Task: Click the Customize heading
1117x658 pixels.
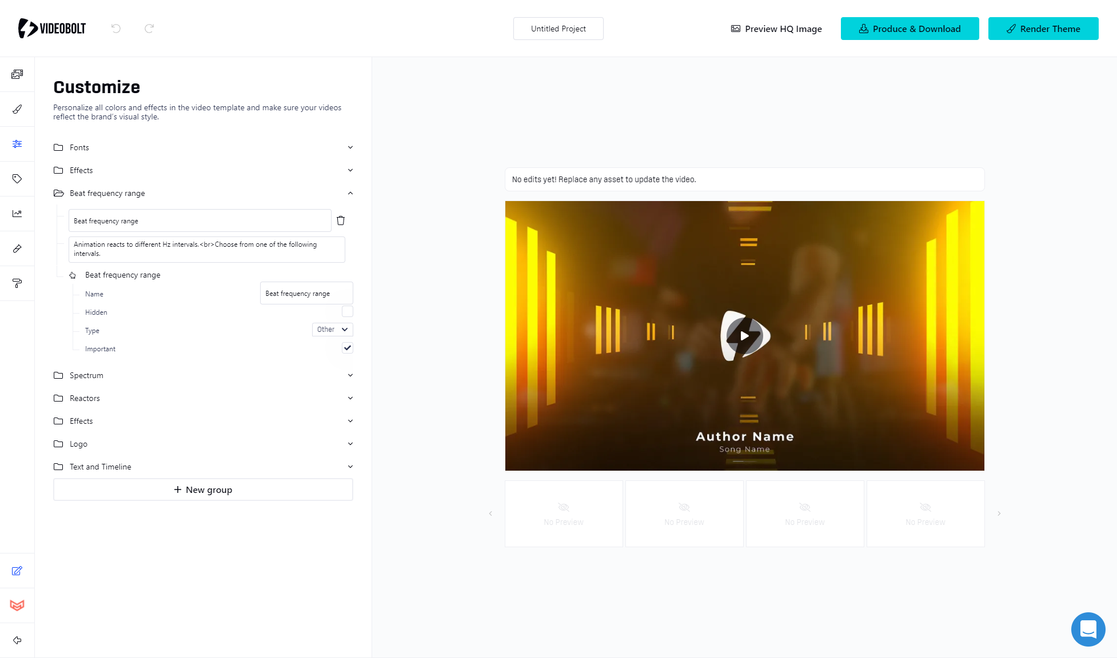Action: [x=97, y=87]
